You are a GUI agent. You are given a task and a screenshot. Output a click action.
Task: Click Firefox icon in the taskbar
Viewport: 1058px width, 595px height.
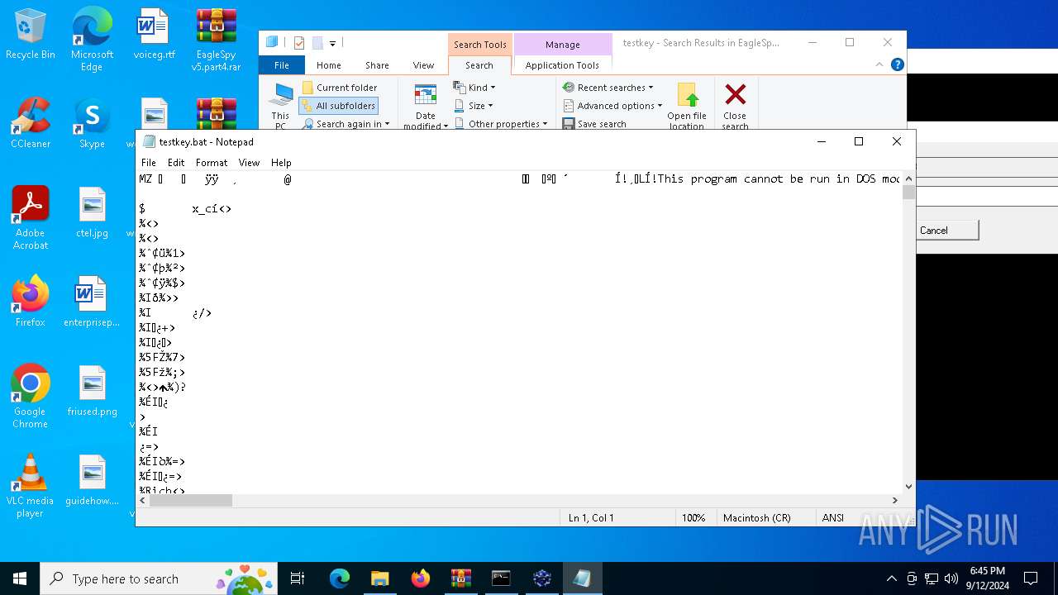click(420, 578)
